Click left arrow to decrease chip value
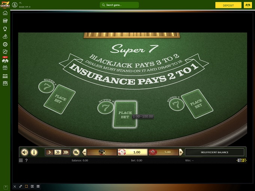The width and height of the screenshot is (255, 191). [x=84, y=152]
